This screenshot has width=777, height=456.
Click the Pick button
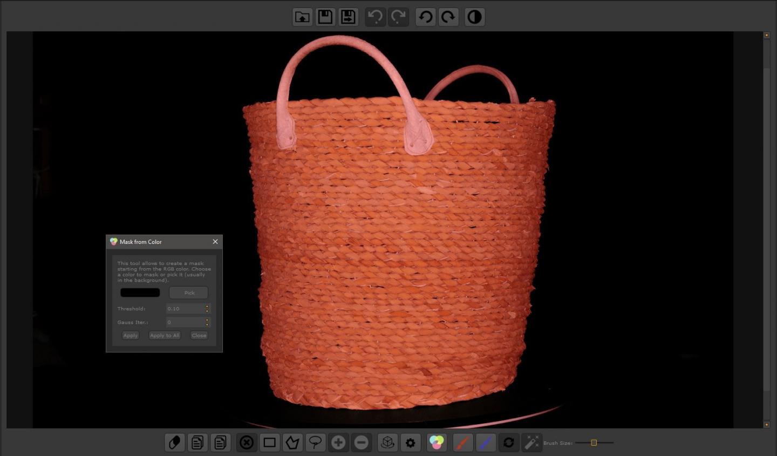click(x=189, y=292)
